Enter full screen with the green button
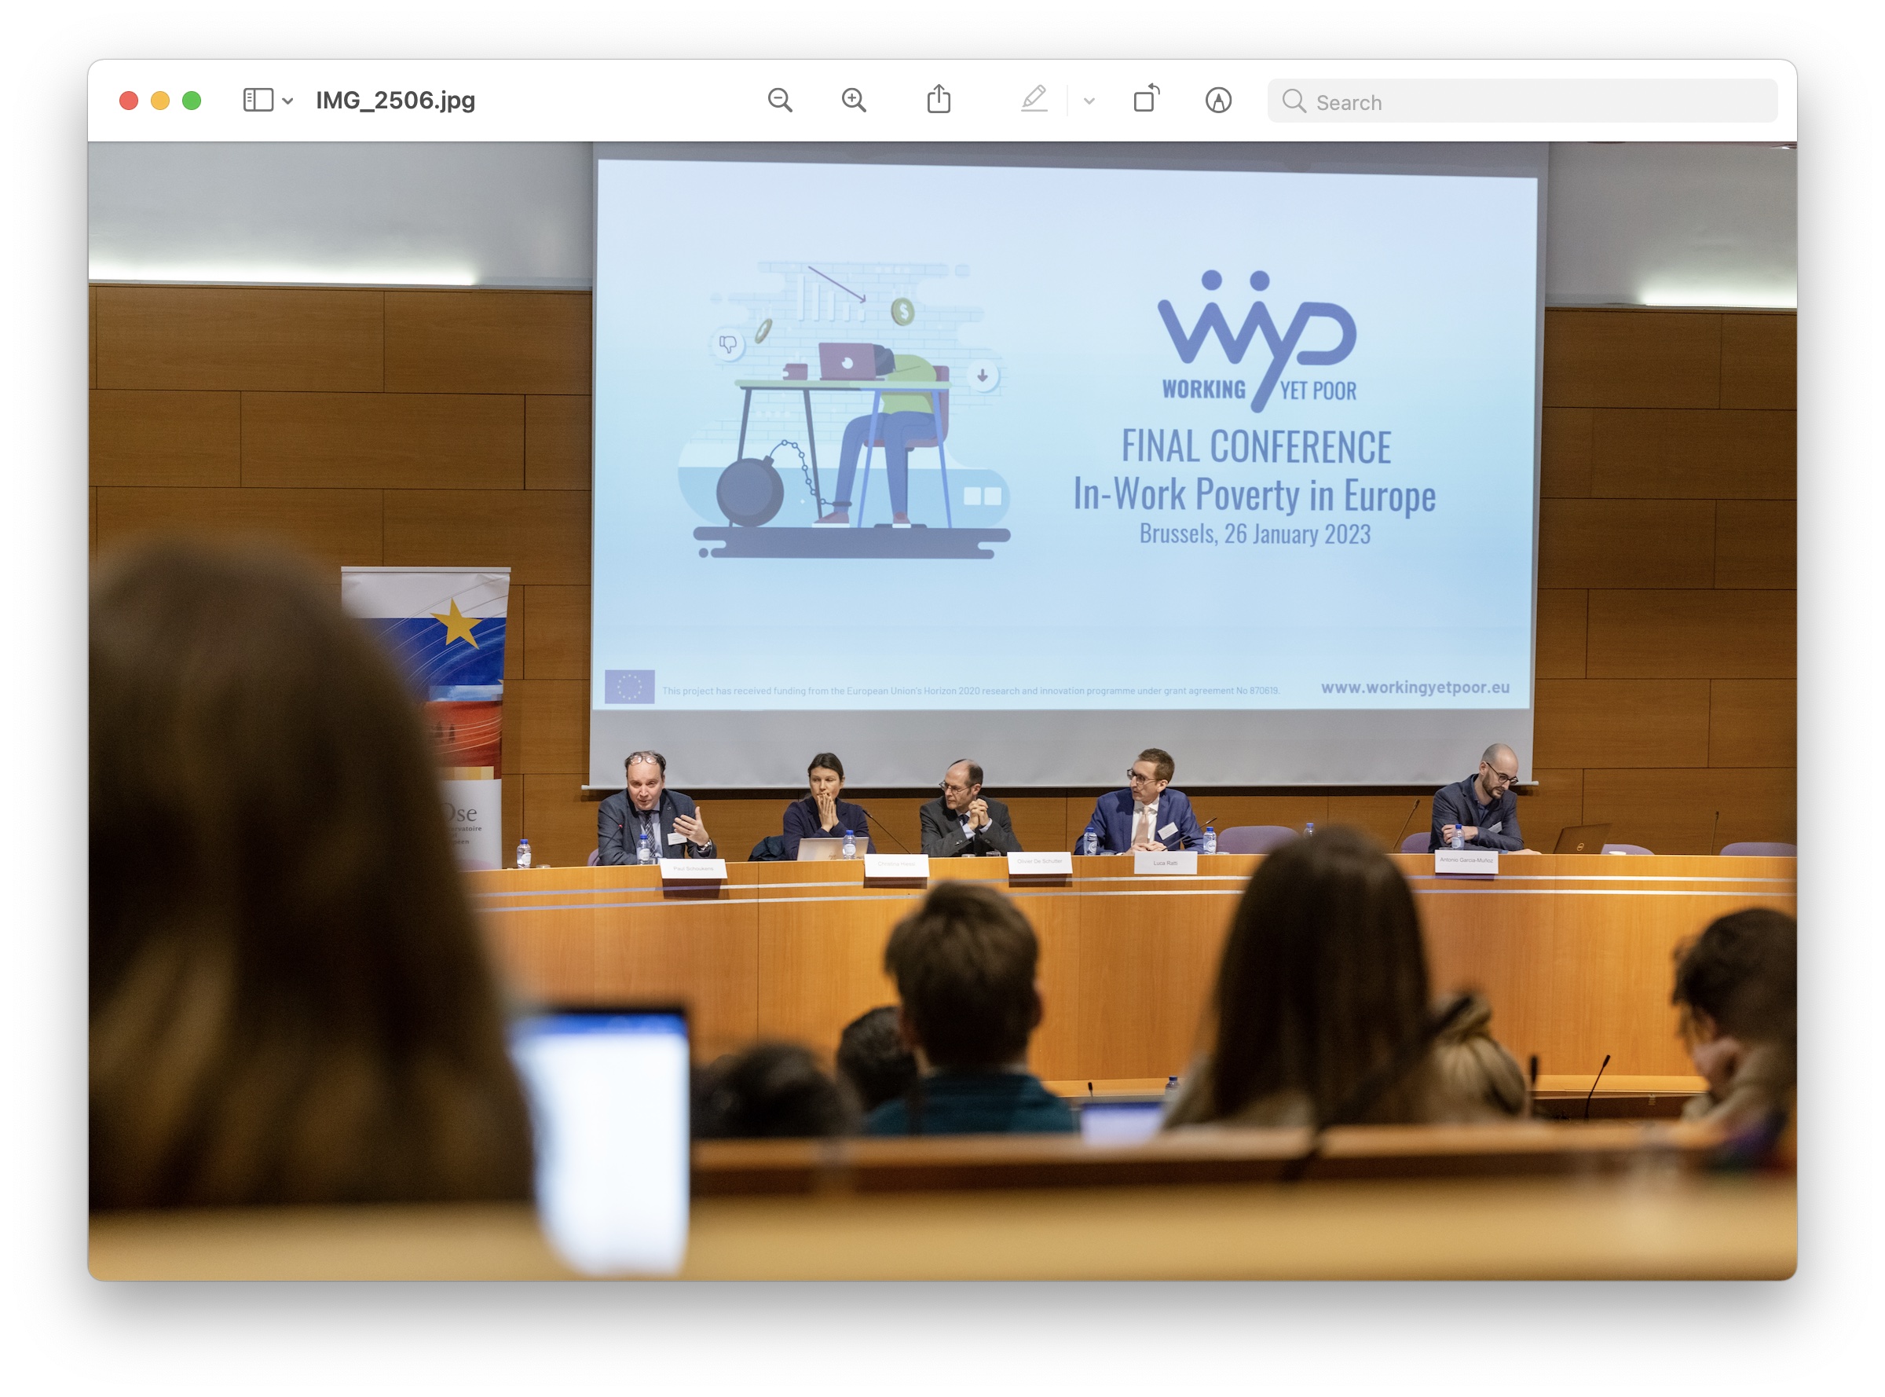 (x=192, y=101)
